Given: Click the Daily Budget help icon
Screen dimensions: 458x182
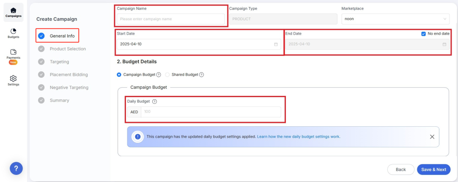Looking at the screenshot, I should coord(155,101).
